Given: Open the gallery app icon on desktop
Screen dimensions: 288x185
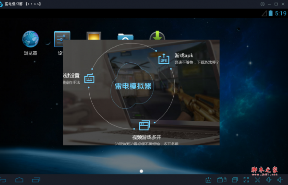Looking at the screenshot, I should [94, 36].
